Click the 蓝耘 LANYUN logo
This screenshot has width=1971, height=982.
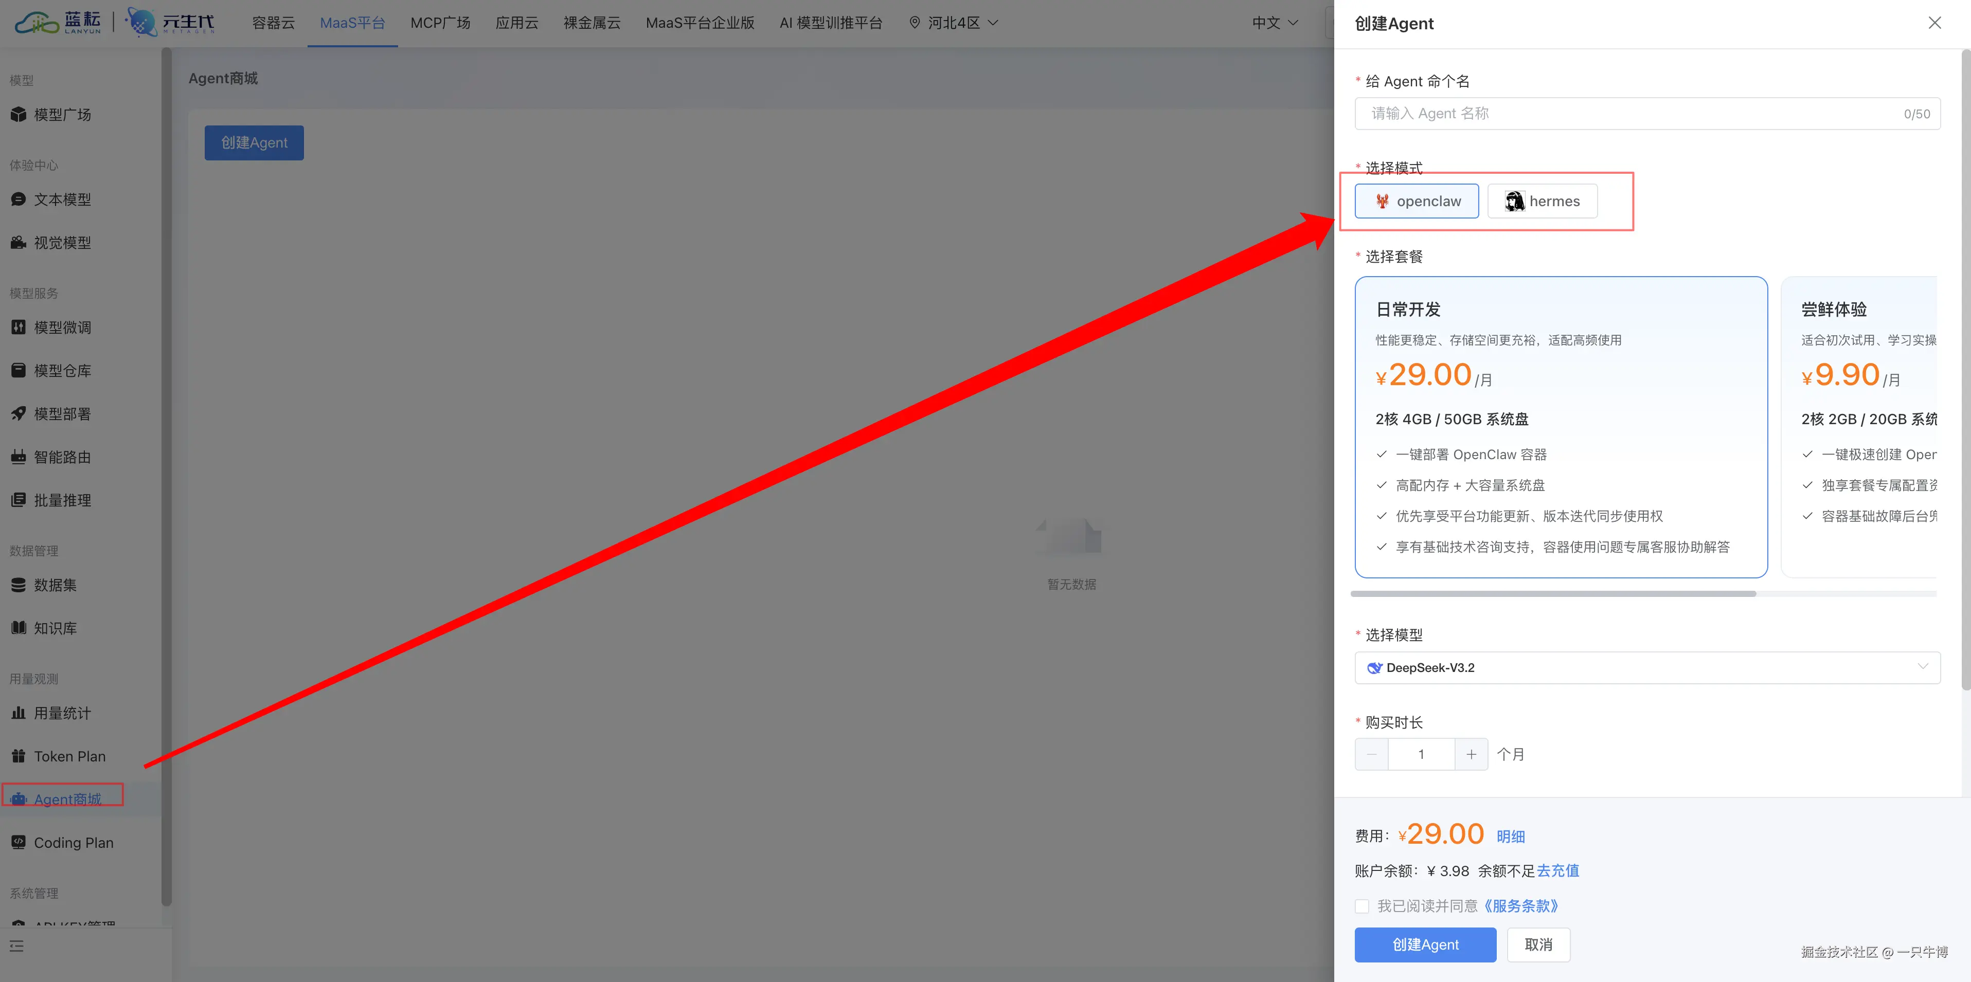click(x=58, y=22)
